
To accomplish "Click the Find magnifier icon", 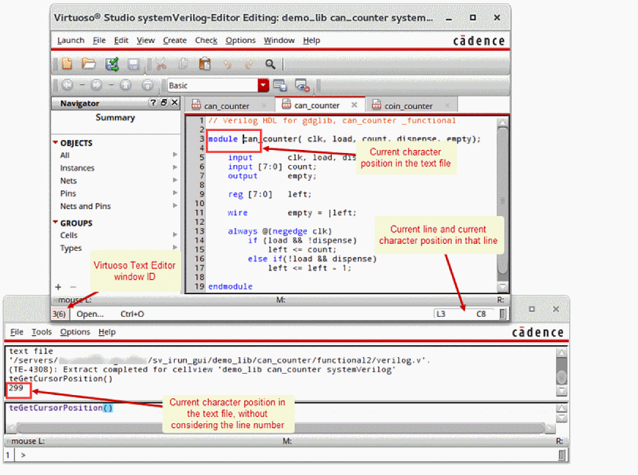I will tap(270, 64).
